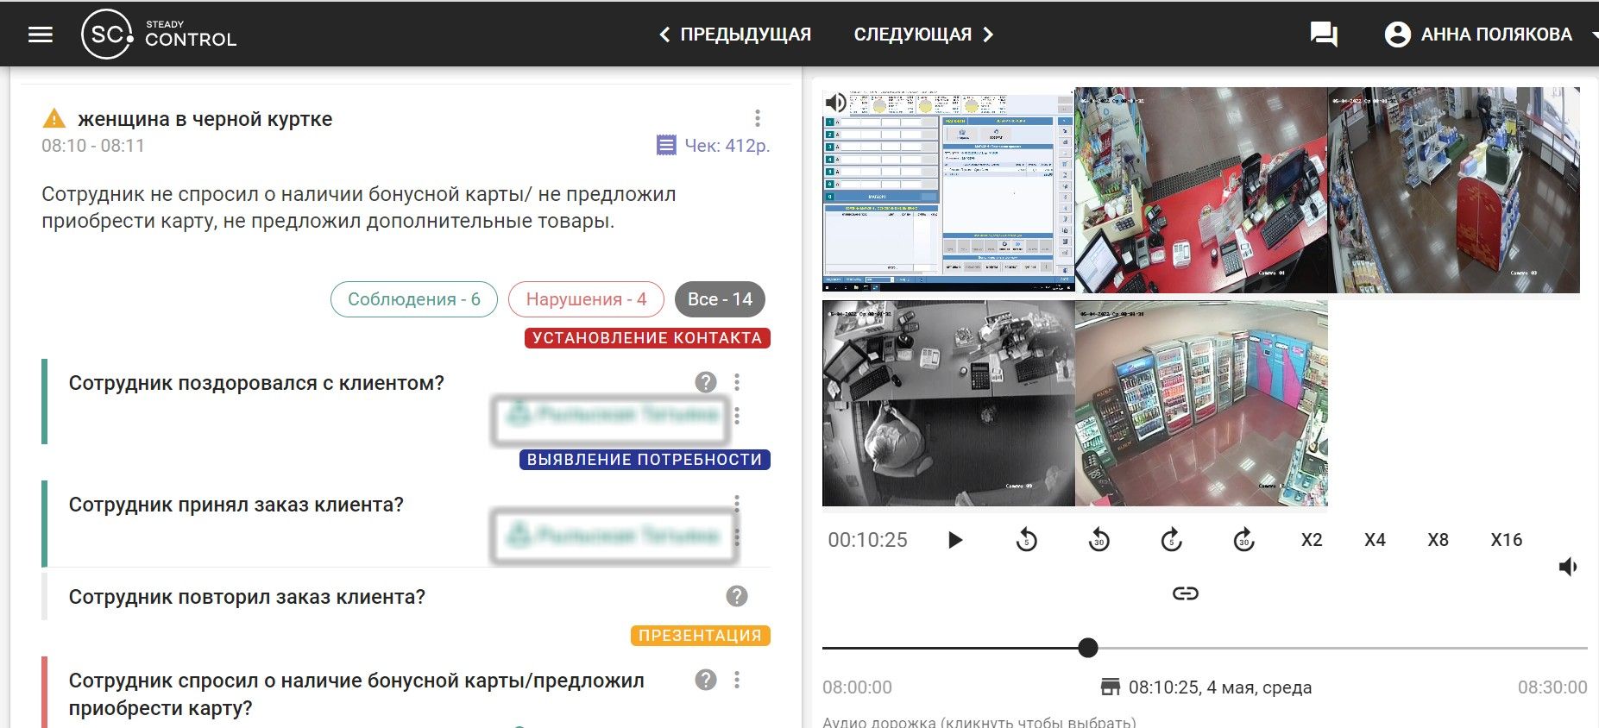Click the 08:00:00 timeline start label
Screen dimensions: 1599x728
[x=857, y=687]
